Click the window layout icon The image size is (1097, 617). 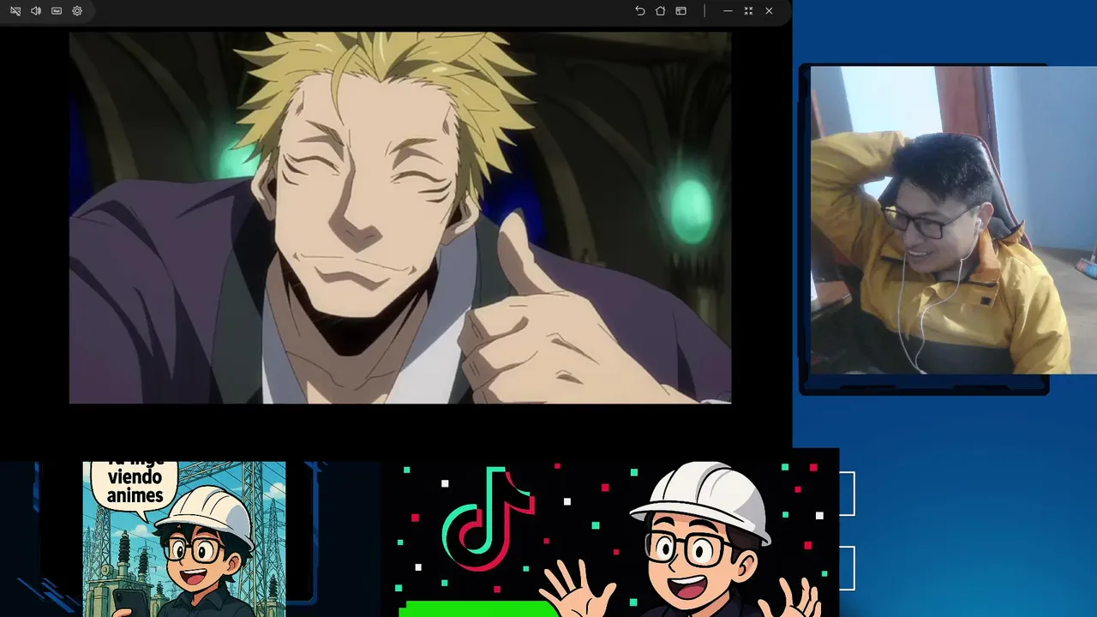[x=680, y=11]
